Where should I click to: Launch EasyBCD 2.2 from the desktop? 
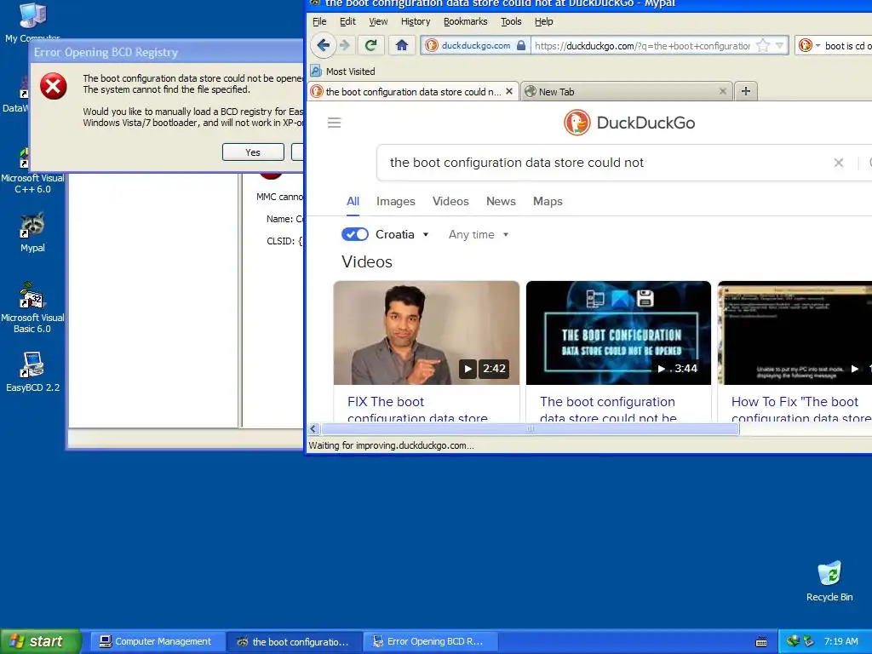click(32, 372)
